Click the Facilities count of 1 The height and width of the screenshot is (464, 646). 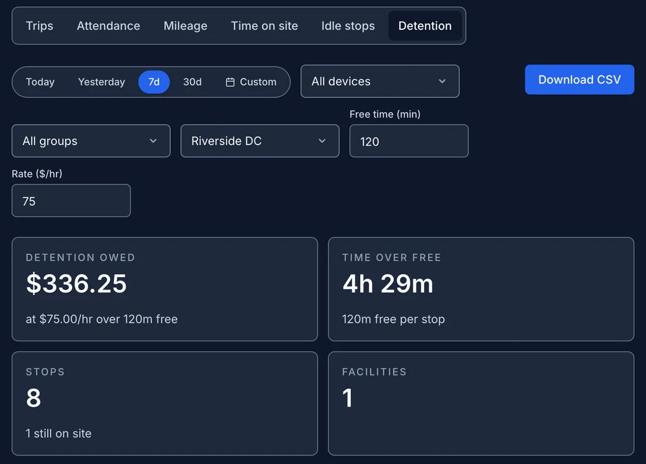point(347,398)
